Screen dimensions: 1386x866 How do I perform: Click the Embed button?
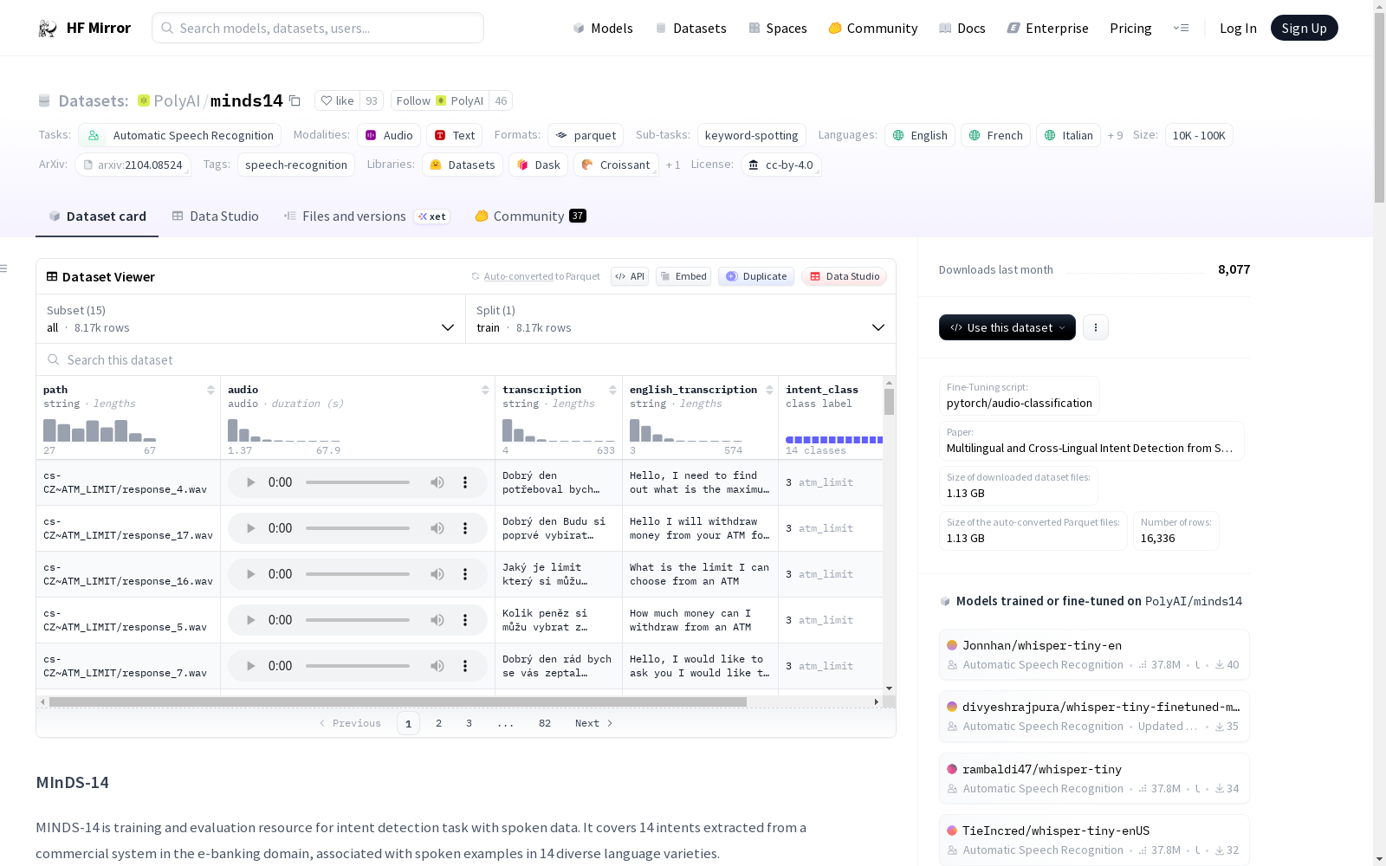point(683,276)
